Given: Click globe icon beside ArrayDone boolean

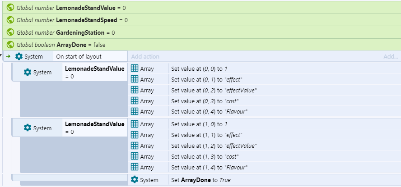Looking at the screenshot, I should (11, 45).
